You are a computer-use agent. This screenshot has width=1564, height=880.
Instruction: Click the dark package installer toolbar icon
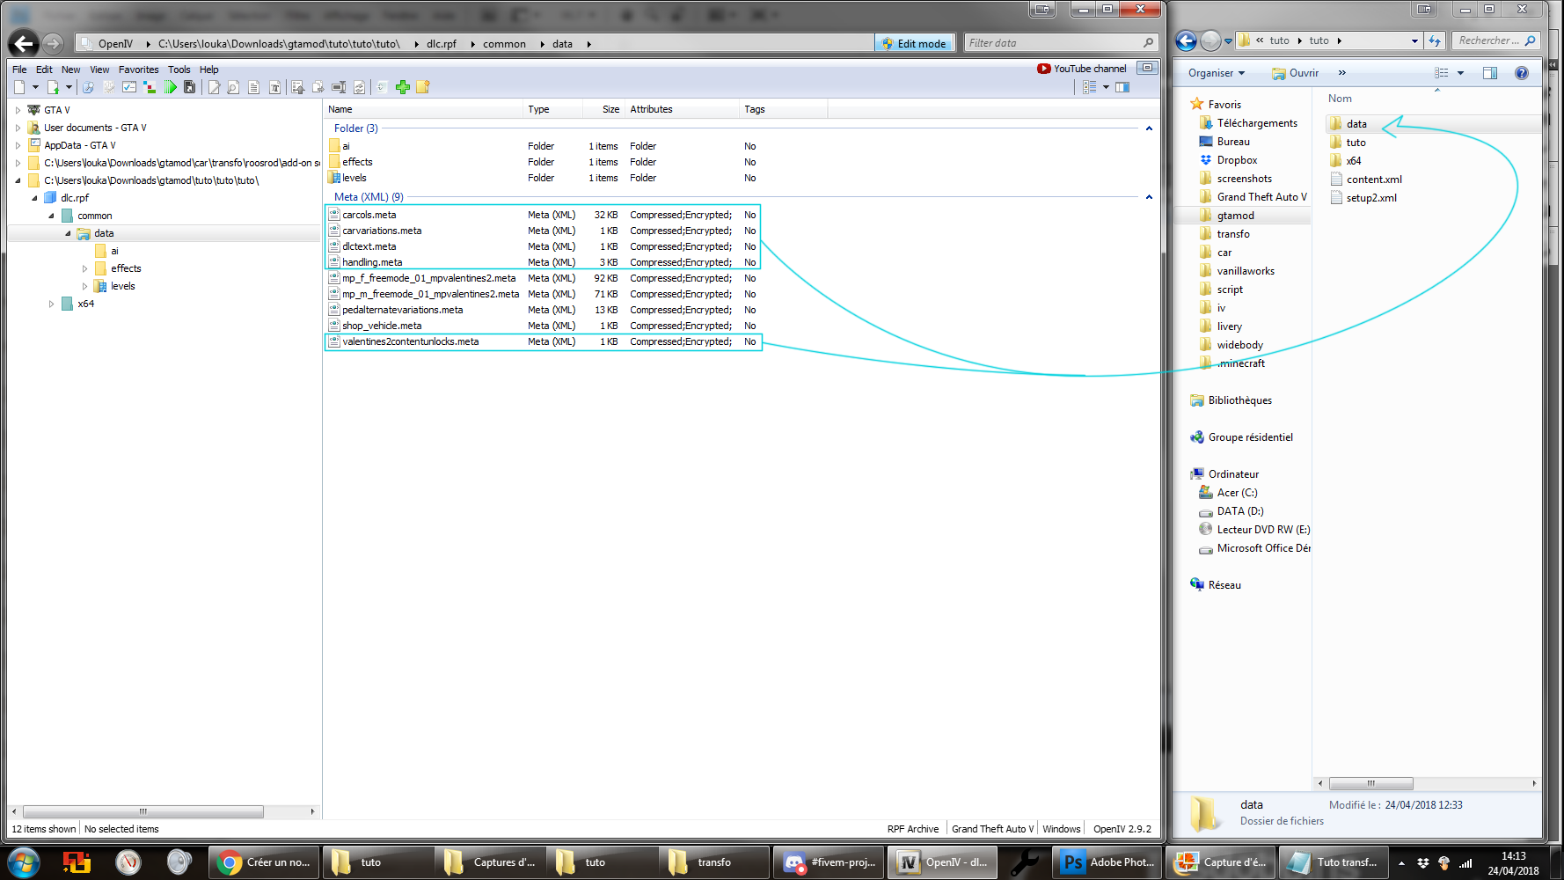tap(189, 87)
